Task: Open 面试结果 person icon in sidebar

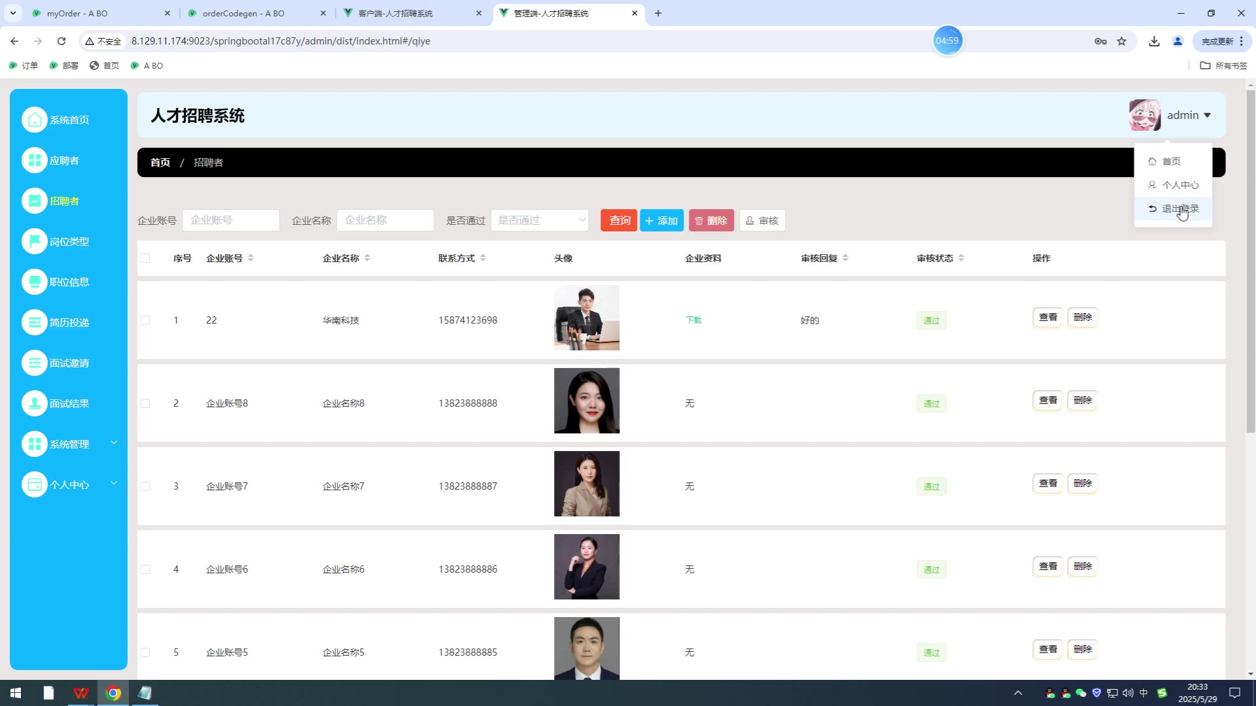Action: pos(35,403)
